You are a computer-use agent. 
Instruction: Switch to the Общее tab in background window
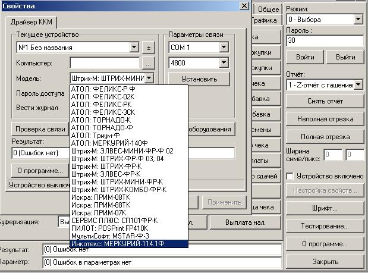(x=268, y=10)
